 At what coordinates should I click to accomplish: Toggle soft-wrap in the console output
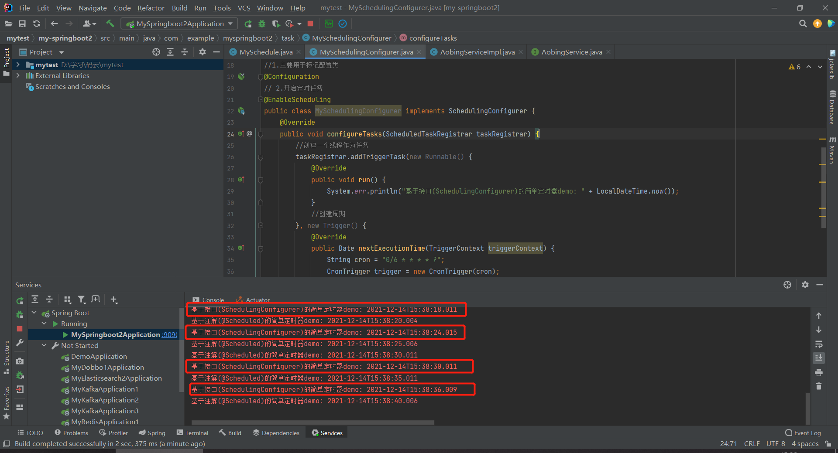click(x=819, y=344)
